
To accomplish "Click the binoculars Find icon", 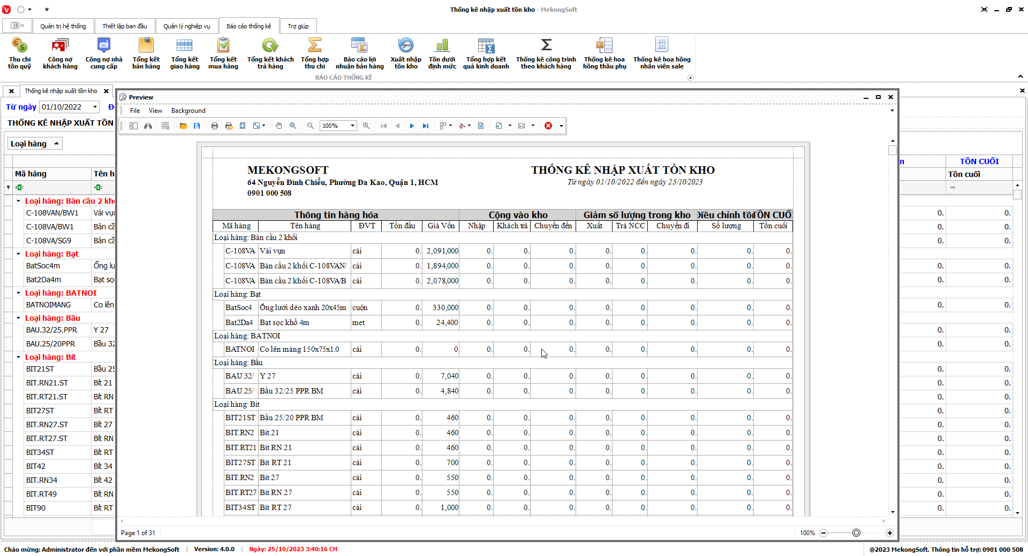I will tap(148, 126).
